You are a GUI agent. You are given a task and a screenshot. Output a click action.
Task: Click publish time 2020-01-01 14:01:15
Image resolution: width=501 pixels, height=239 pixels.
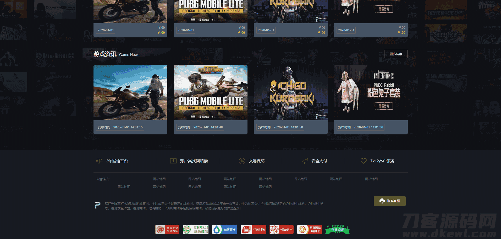click(120, 127)
